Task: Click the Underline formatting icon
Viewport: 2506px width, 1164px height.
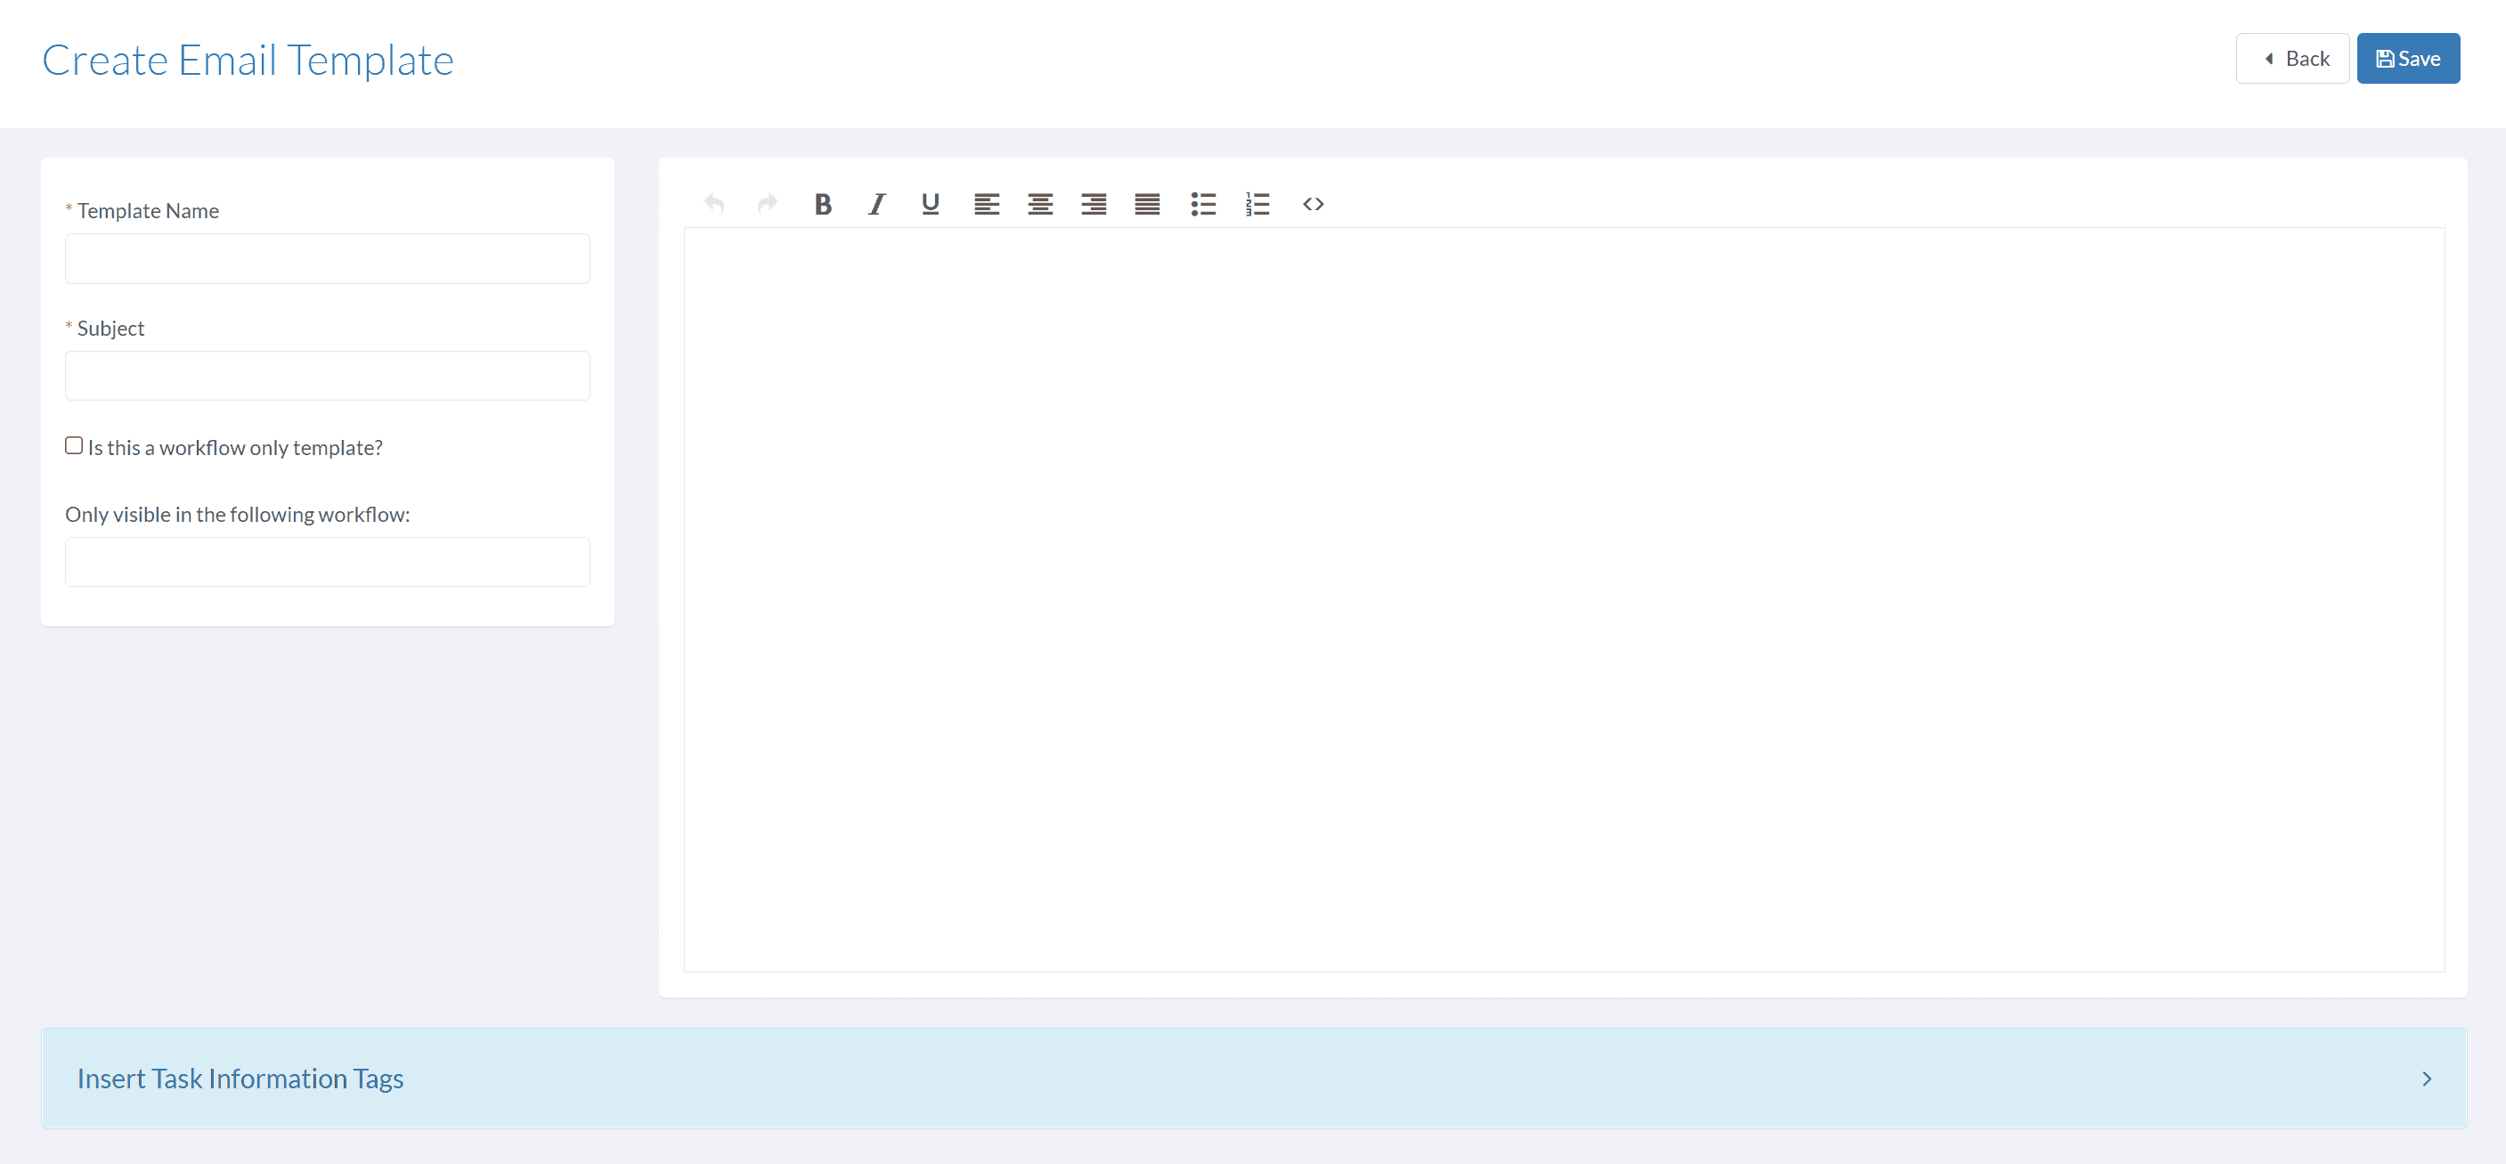Action: click(930, 203)
